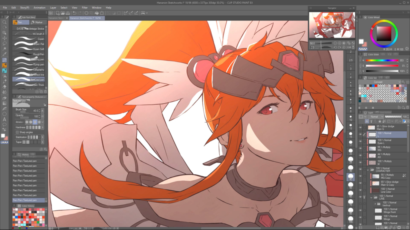Open color wheel settings icon
The height and width of the screenshot is (230, 410).
[407, 49]
